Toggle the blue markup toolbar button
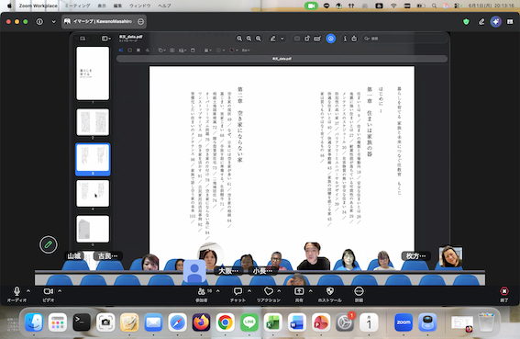This screenshot has width=520, height=339. pos(331,39)
